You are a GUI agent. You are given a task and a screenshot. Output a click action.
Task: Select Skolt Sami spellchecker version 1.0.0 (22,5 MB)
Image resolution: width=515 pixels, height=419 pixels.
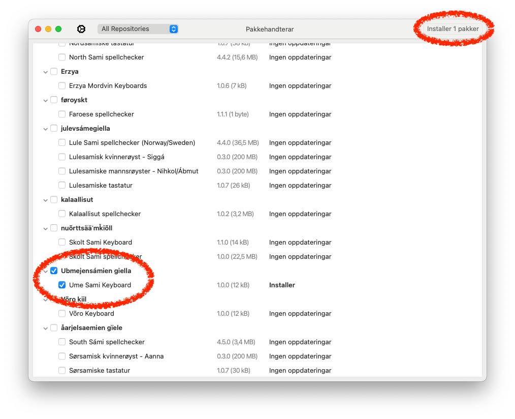click(237, 256)
